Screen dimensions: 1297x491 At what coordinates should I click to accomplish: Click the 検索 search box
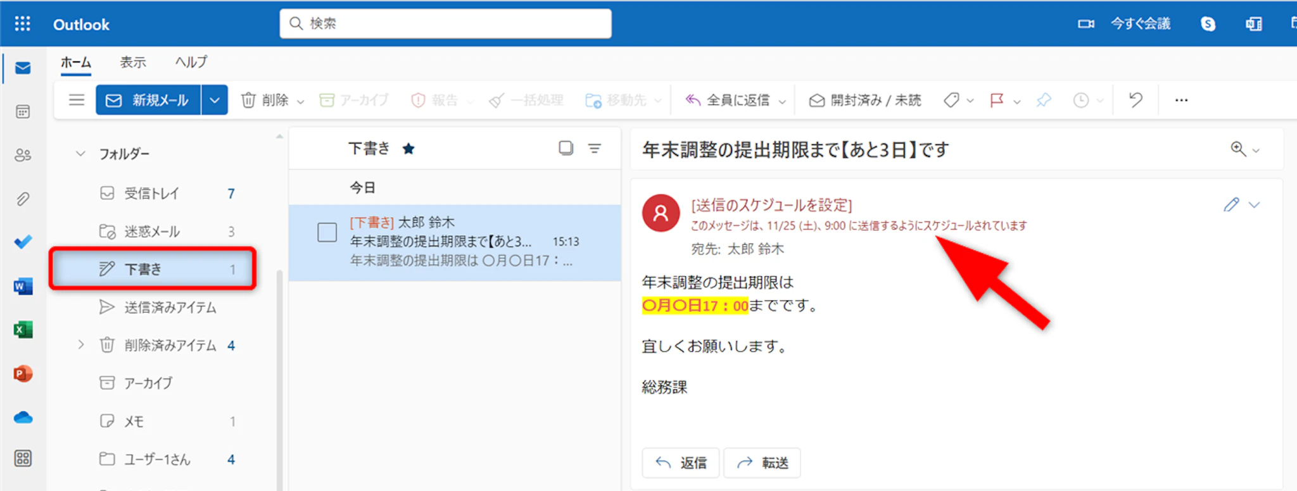point(445,23)
